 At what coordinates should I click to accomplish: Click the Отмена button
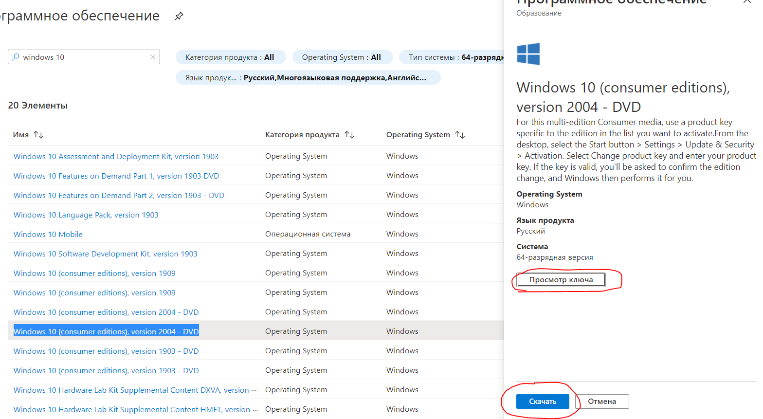pyautogui.click(x=602, y=401)
